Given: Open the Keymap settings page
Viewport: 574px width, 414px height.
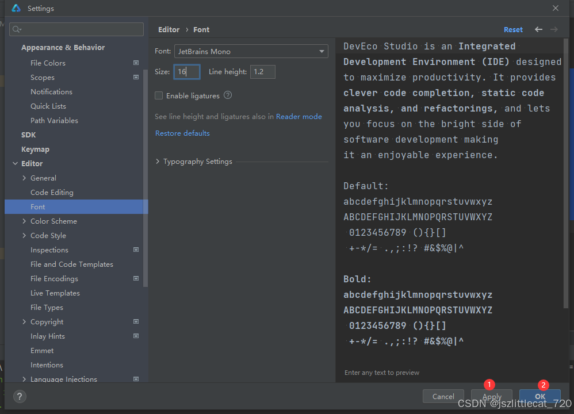Looking at the screenshot, I should tap(35, 149).
